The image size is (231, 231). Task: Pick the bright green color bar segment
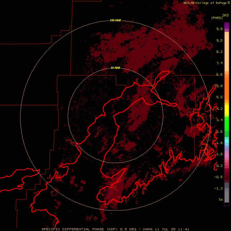point(227,124)
